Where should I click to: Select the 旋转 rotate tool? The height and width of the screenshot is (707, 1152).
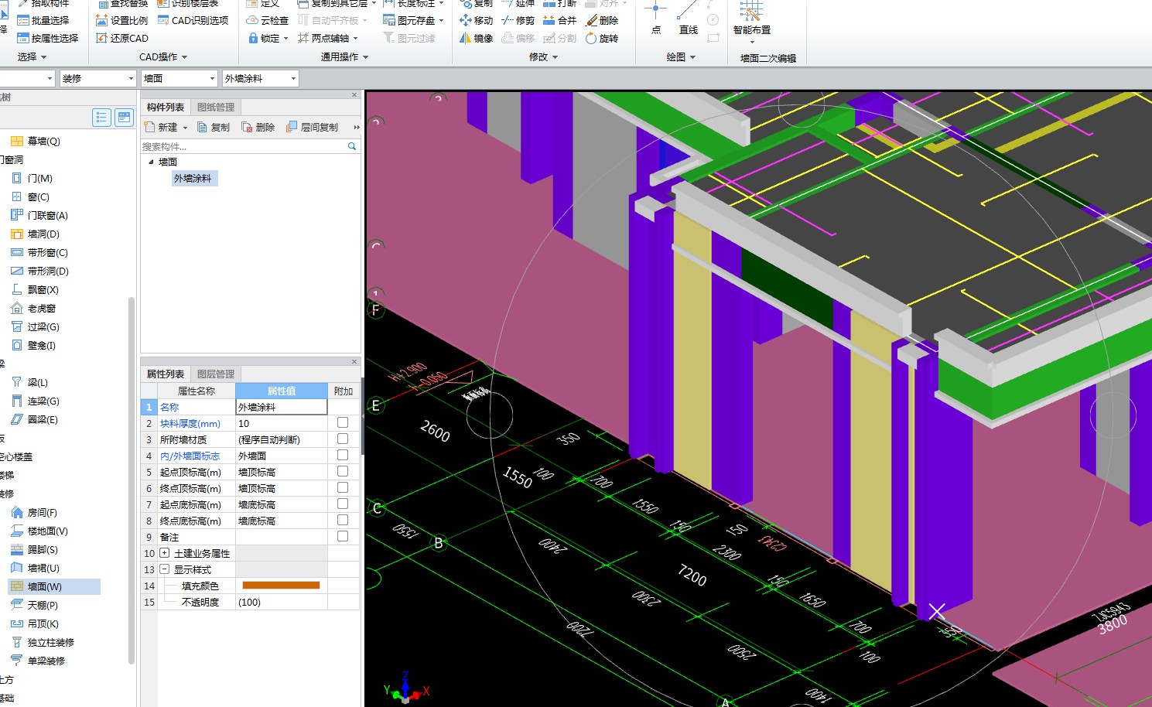coord(602,38)
